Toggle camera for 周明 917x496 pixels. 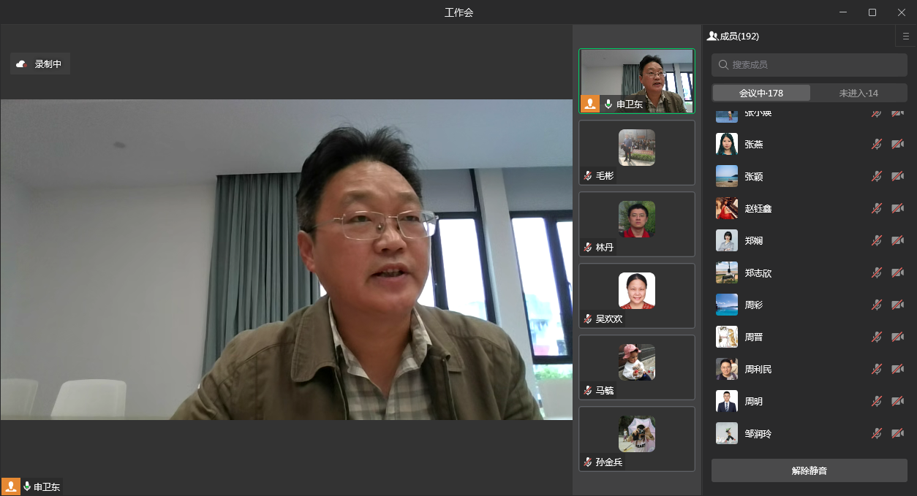point(897,401)
